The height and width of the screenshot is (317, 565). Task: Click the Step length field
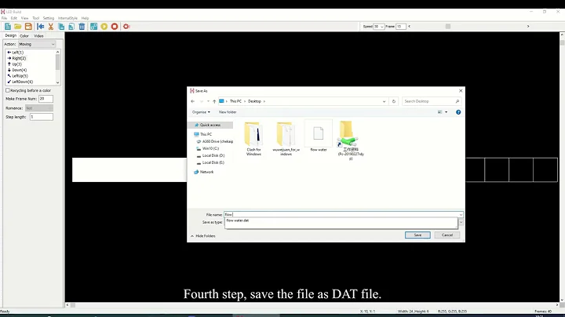(42, 117)
